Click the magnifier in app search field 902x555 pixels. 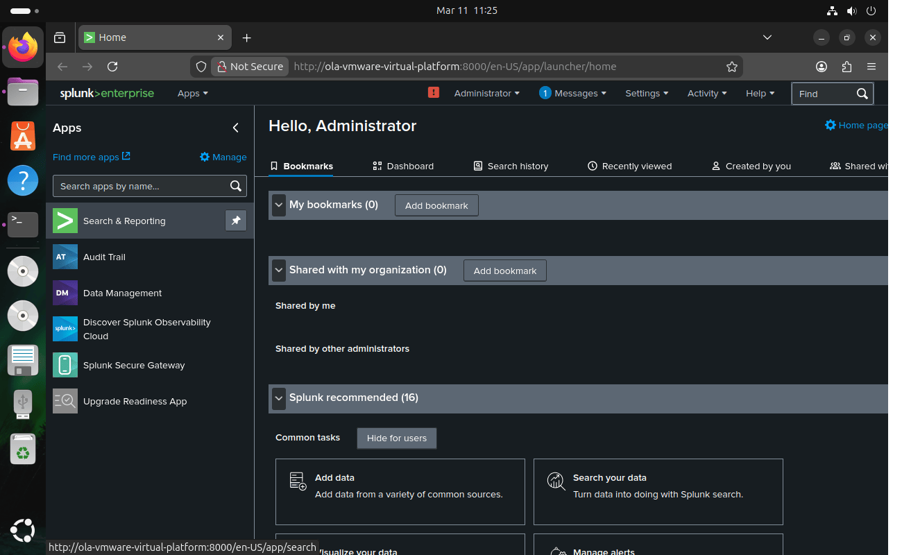[x=236, y=186]
